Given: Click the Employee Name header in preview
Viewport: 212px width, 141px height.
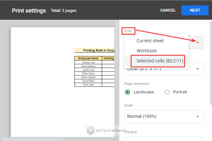Looking at the screenshot, I should click(x=88, y=58).
